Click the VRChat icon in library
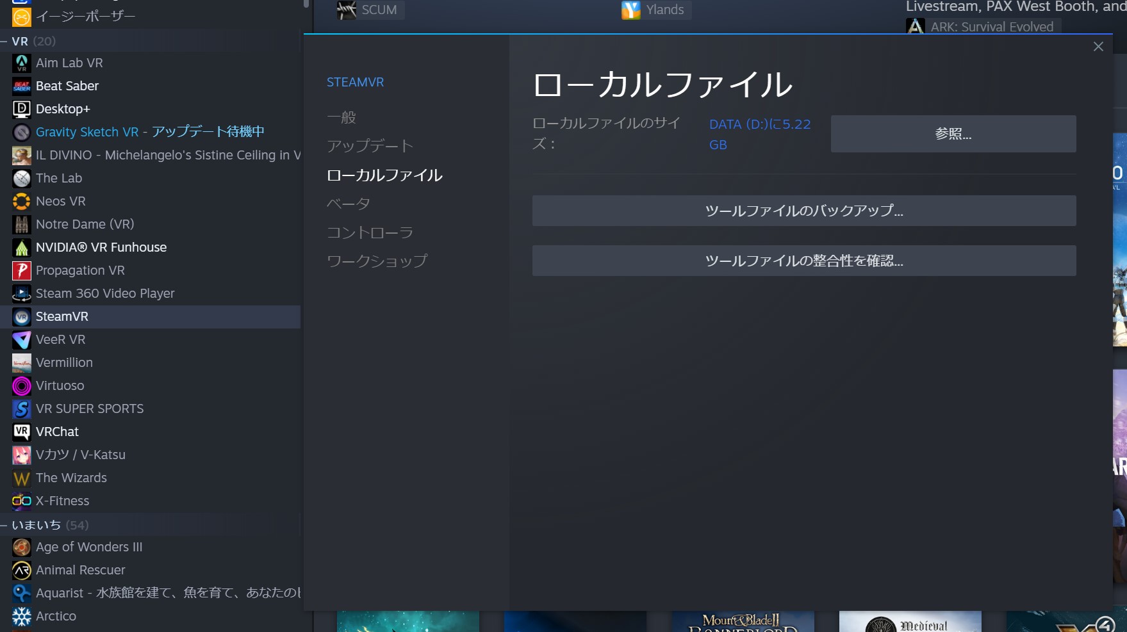The image size is (1127, 632). point(21,432)
